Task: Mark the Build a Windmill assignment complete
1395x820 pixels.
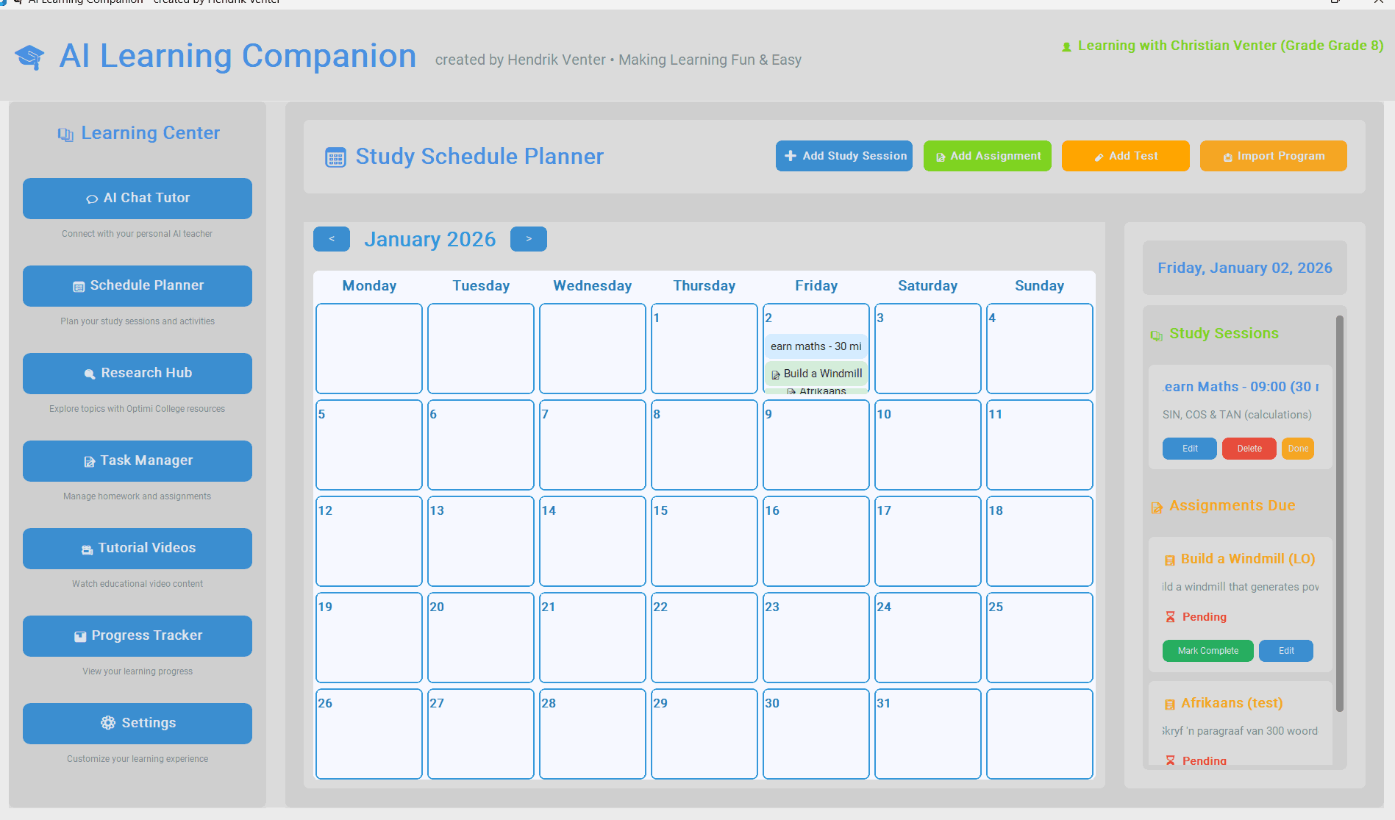Action: tap(1207, 651)
